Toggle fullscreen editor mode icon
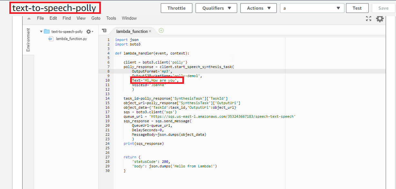Screen dimensions: 396x189 click(369, 19)
